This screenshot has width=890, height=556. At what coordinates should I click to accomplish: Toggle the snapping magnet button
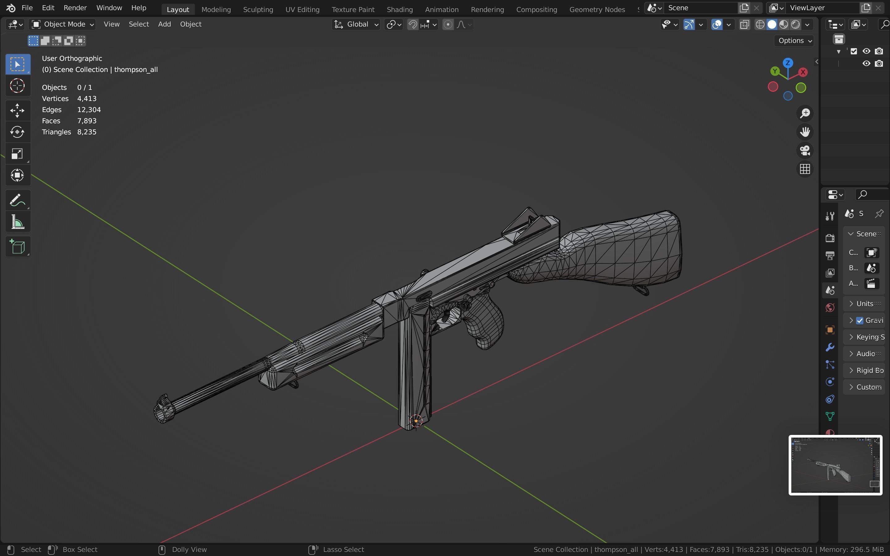pyautogui.click(x=413, y=25)
